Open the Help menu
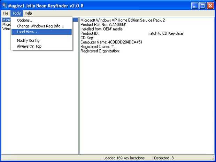 pyautogui.click(x=28, y=13)
